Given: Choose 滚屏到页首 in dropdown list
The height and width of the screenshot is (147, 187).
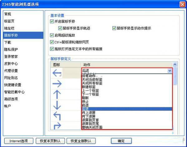Looking at the screenshot, I should tap(127, 120).
